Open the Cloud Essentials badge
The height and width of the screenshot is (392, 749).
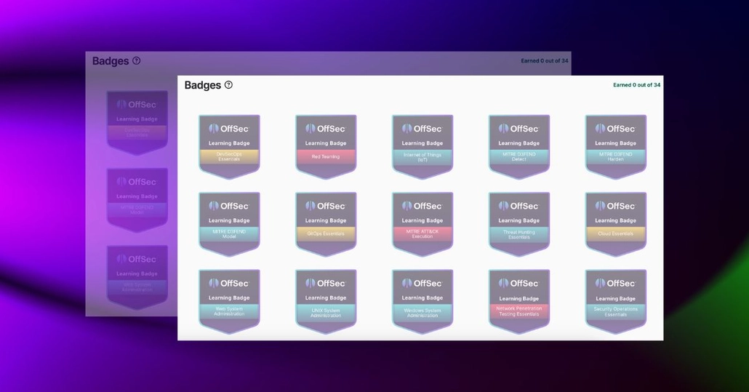point(616,224)
